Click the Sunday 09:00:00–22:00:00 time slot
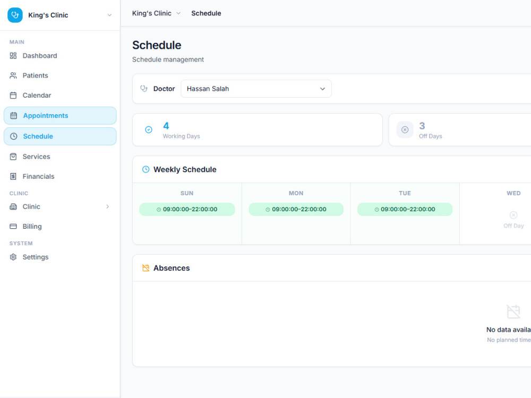This screenshot has width=531, height=398. click(187, 209)
